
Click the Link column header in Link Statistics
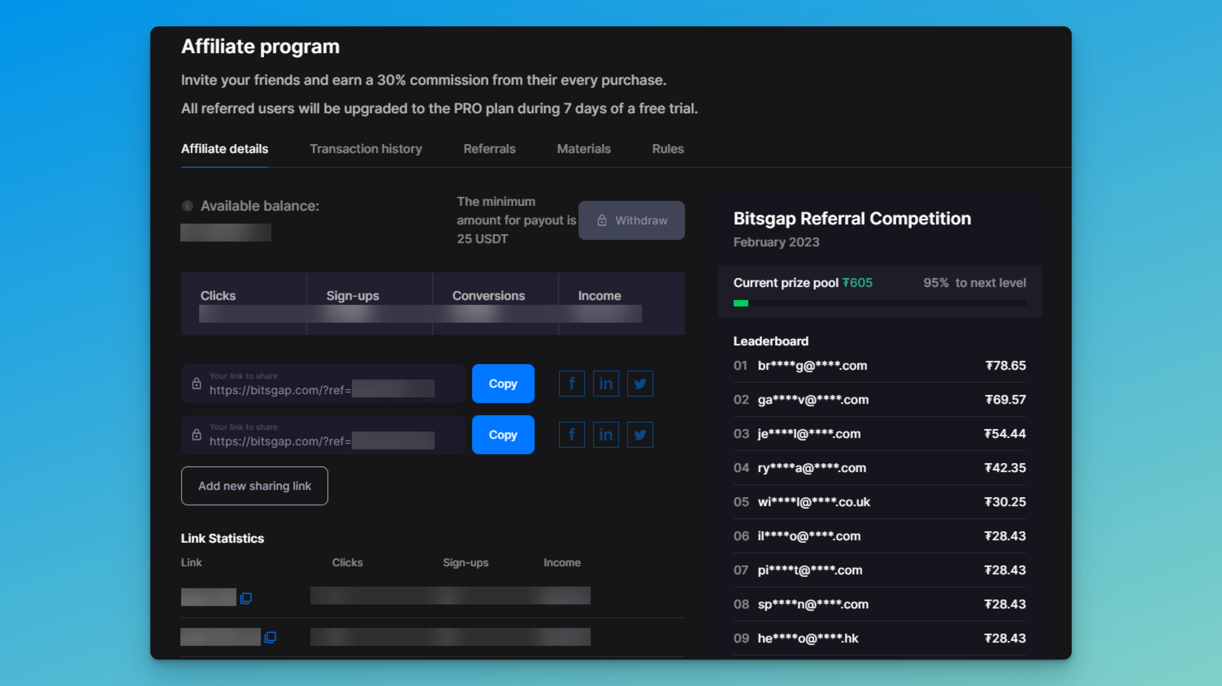point(191,563)
